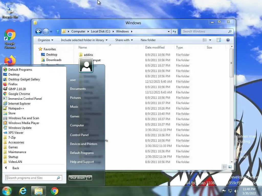Click the Start orb button

pos(7,191)
